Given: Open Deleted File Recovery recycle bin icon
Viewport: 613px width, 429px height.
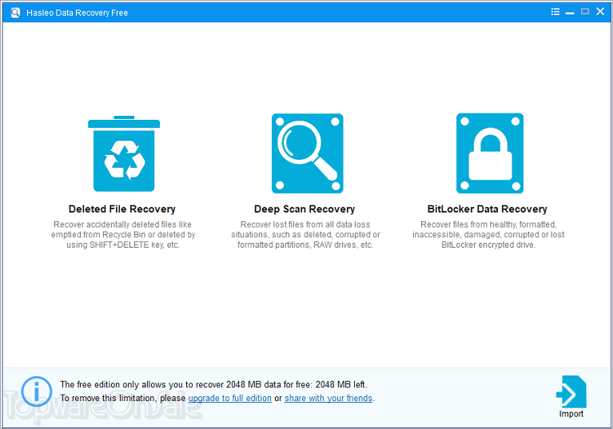Looking at the screenshot, I should (124, 153).
